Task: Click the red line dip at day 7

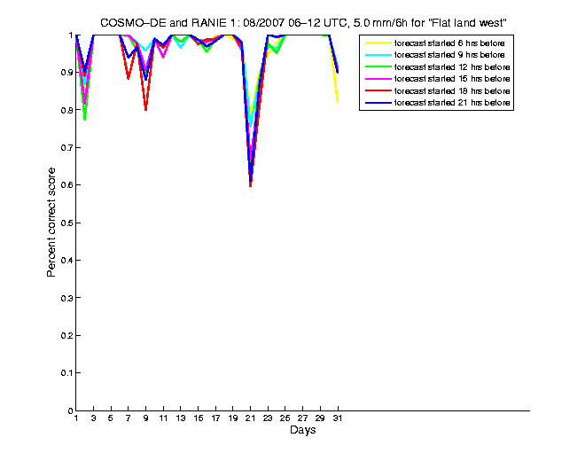Action: [129, 78]
